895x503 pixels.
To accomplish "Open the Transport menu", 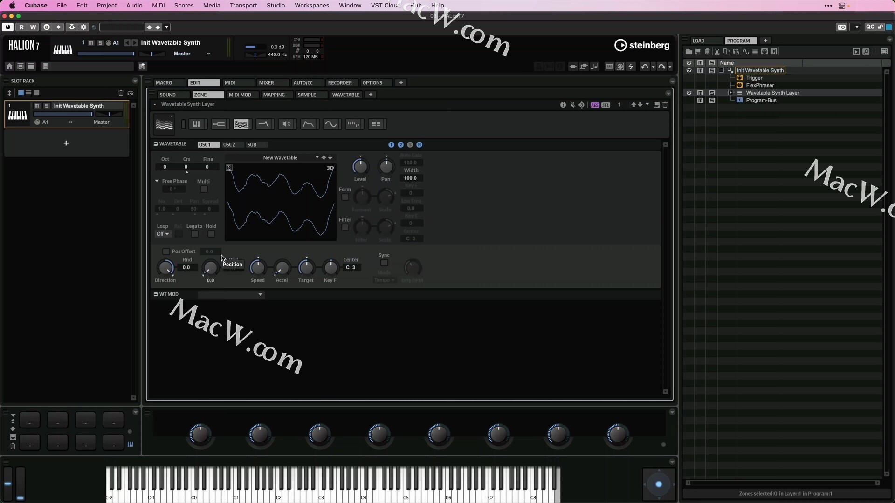I will [243, 5].
